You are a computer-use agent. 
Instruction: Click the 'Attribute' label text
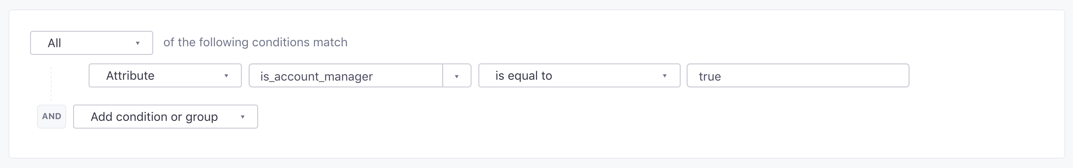click(130, 76)
